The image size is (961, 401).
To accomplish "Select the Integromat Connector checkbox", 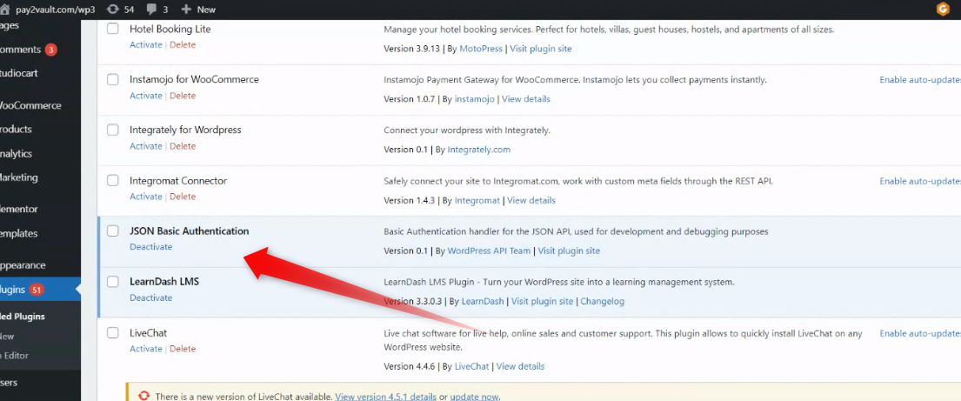I will 113,181.
